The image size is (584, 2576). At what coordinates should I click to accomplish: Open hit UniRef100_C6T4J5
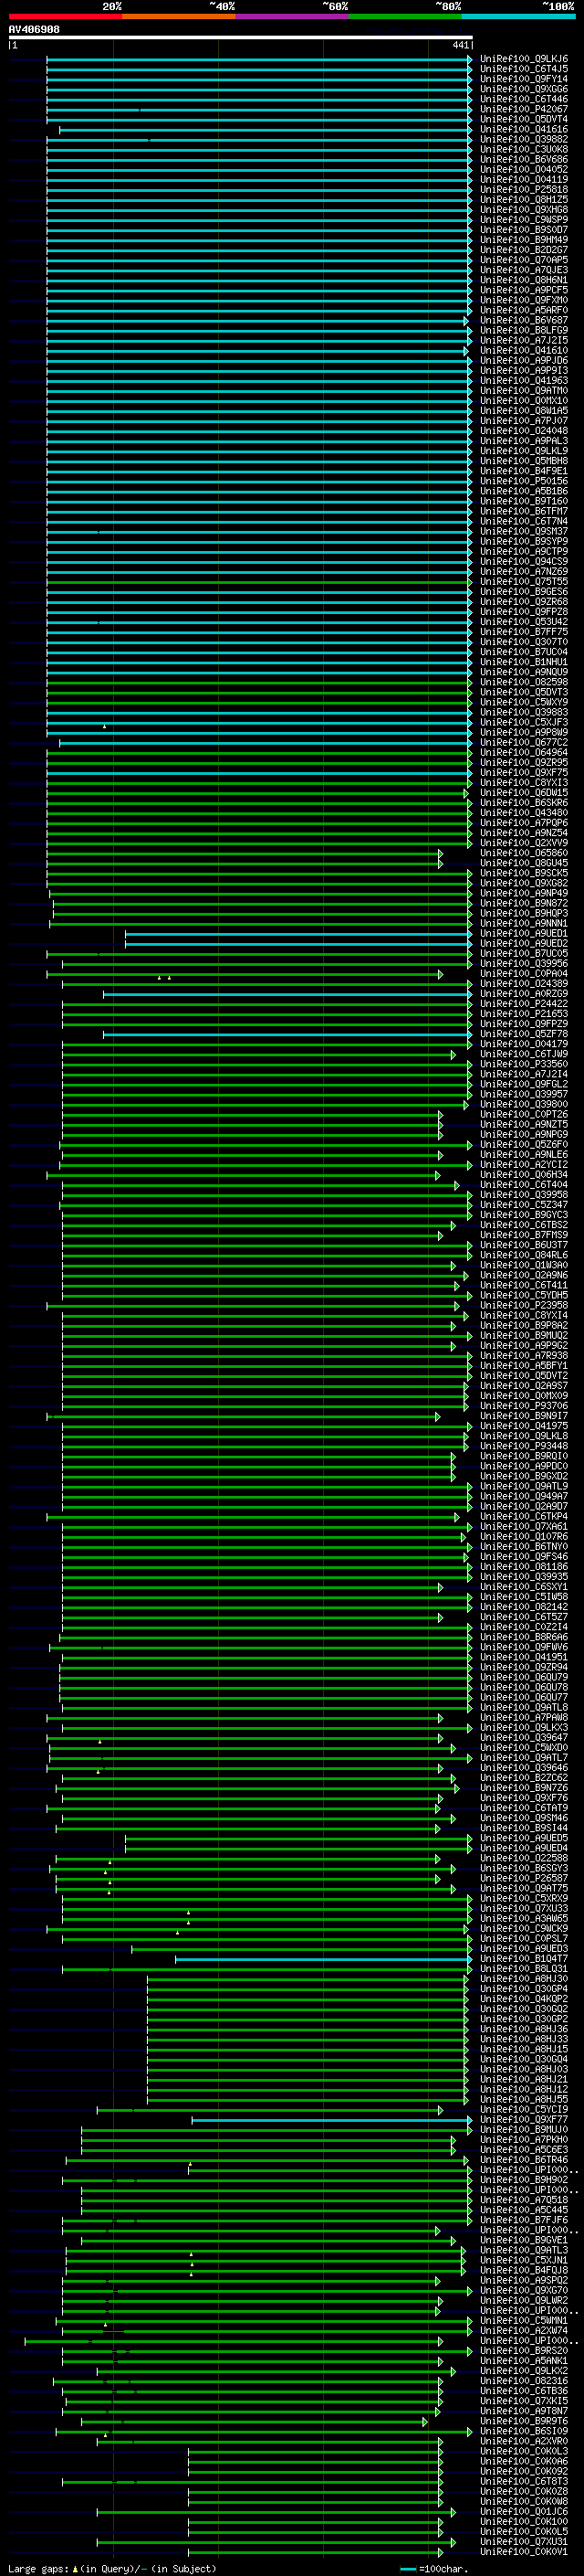(524, 69)
